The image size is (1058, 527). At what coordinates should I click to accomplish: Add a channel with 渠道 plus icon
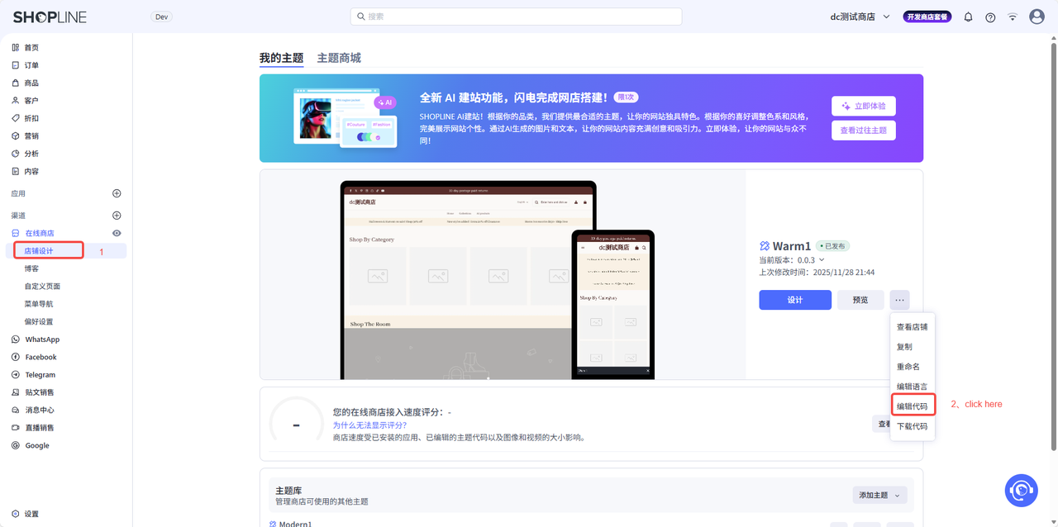(117, 216)
